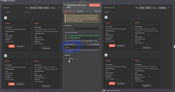View data0 in OUTPUT item 2
The height and width of the screenshot is (92, 175).
112,83
